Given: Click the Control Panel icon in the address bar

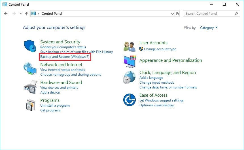Looking at the screenshot, I should click(x=33, y=13).
